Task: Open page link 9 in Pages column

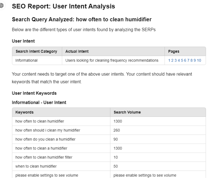Action: pos(195,60)
